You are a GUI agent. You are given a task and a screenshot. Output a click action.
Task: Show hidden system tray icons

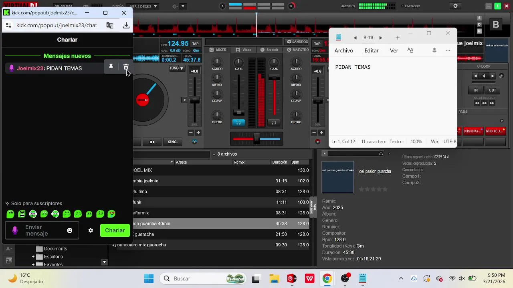[401, 278]
